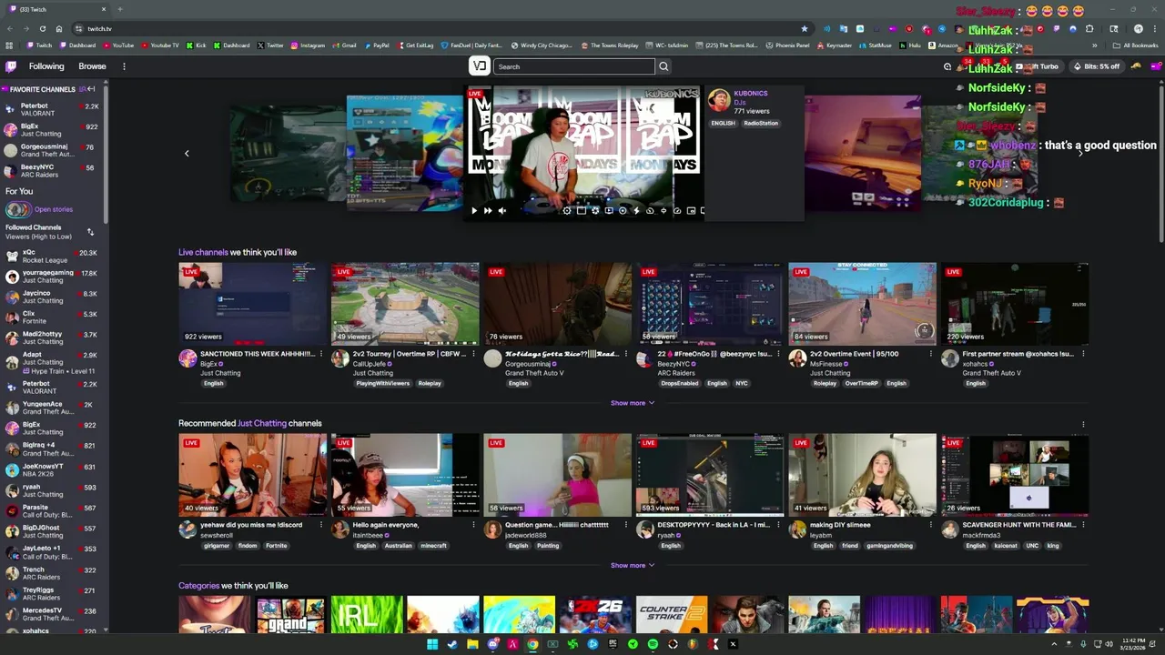Viewport: 1165px width, 655px height.
Task: Open the VD extension logo by search
Action: [x=480, y=65]
